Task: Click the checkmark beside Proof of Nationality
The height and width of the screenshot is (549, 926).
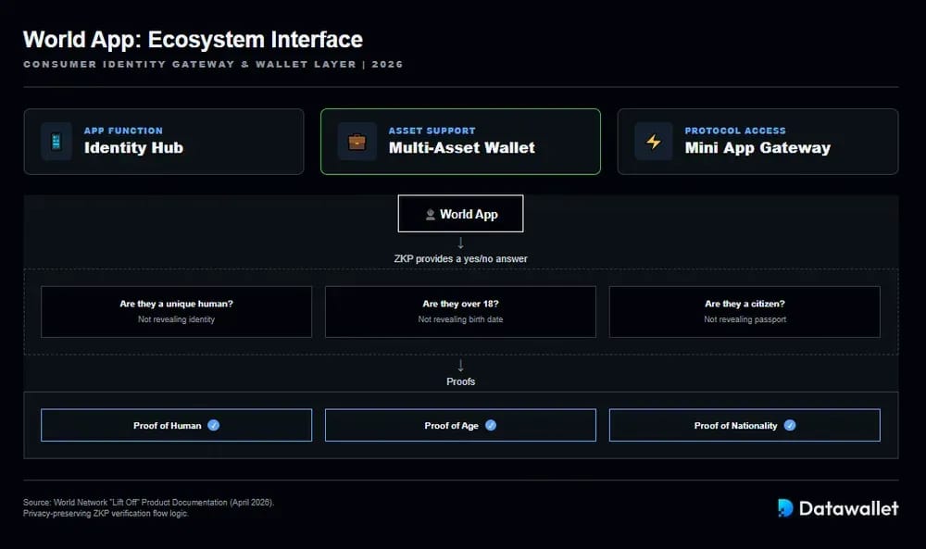Action: tap(790, 425)
